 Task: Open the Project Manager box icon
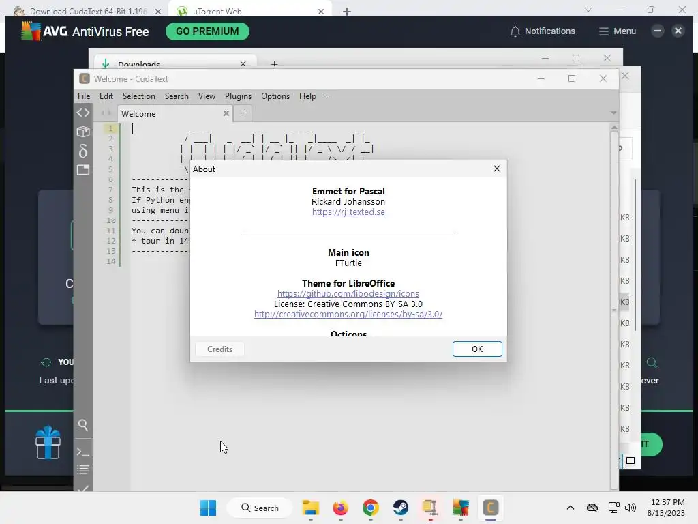coord(82,132)
